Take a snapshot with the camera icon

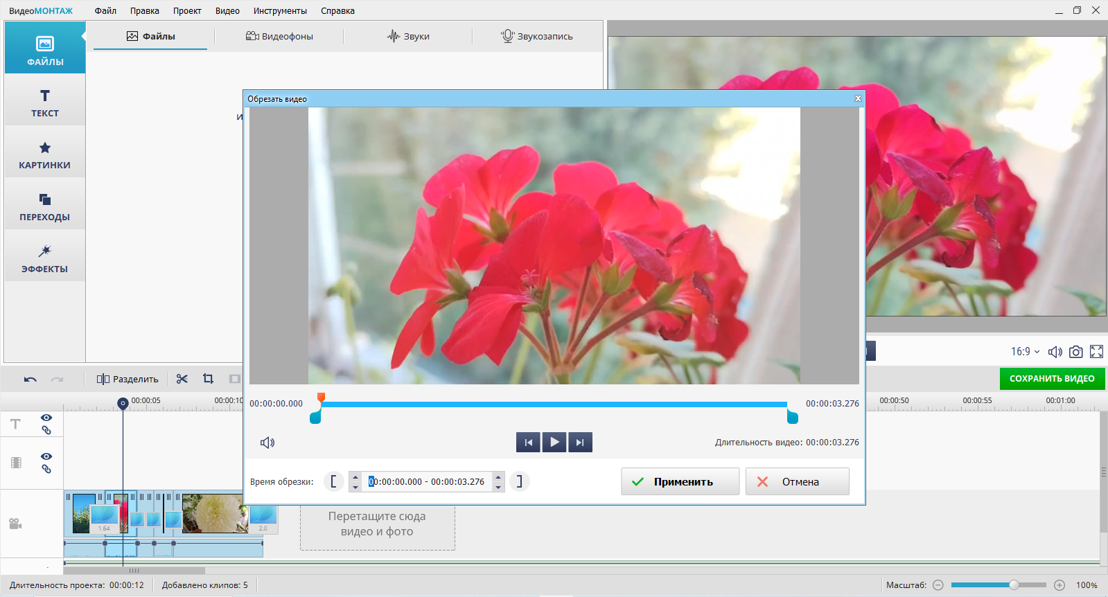pyautogui.click(x=1076, y=352)
